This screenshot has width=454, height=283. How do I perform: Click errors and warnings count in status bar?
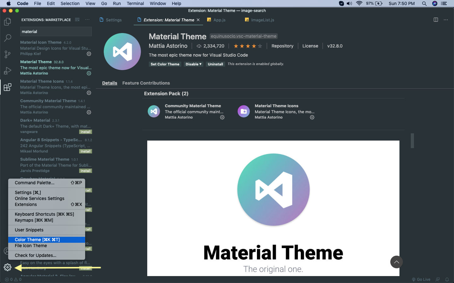tap(13, 279)
